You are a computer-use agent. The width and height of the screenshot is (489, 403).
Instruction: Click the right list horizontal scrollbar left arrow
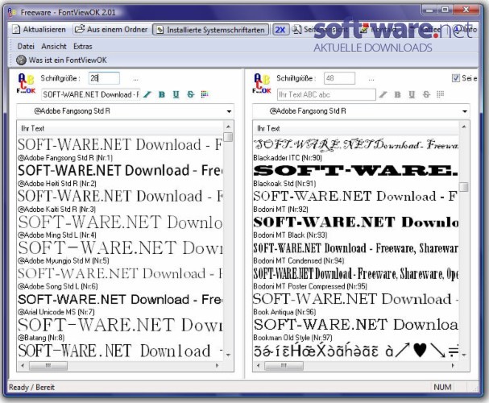pos(259,365)
